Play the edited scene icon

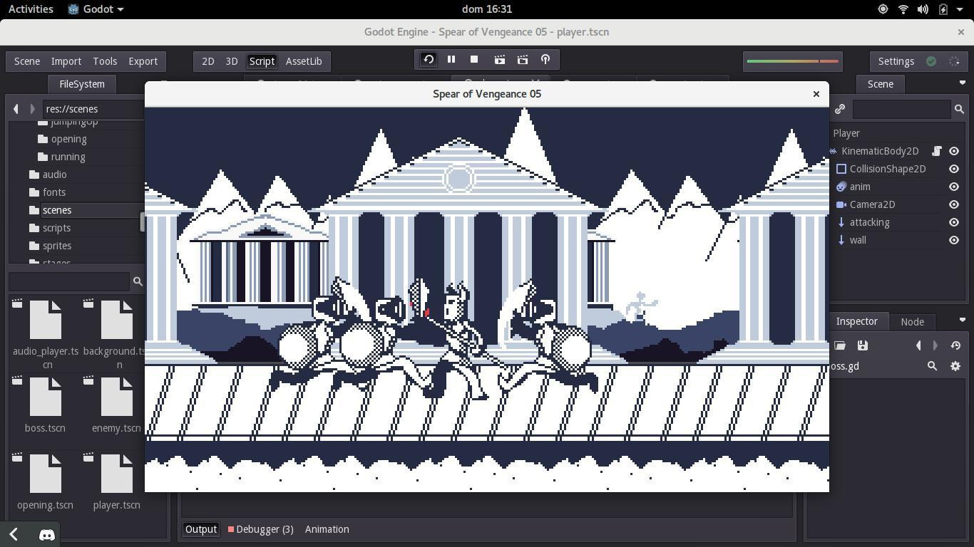499,60
